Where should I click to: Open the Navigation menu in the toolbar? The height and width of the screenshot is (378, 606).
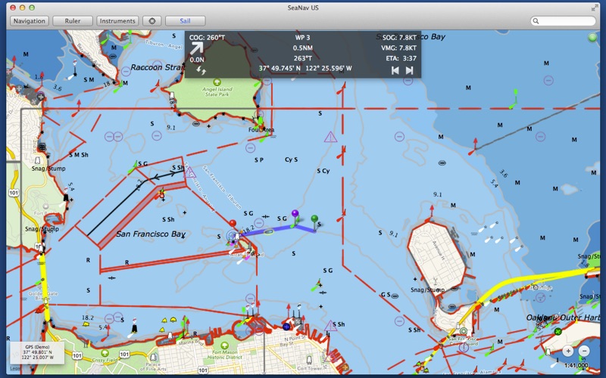point(30,21)
